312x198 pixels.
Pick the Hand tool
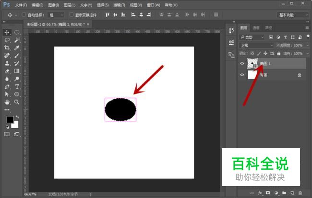click(x=7, y=102)
